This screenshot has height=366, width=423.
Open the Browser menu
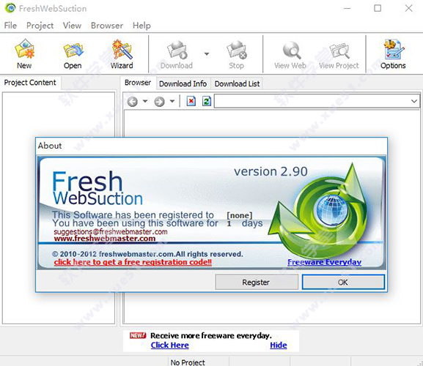tap(107, 26)
